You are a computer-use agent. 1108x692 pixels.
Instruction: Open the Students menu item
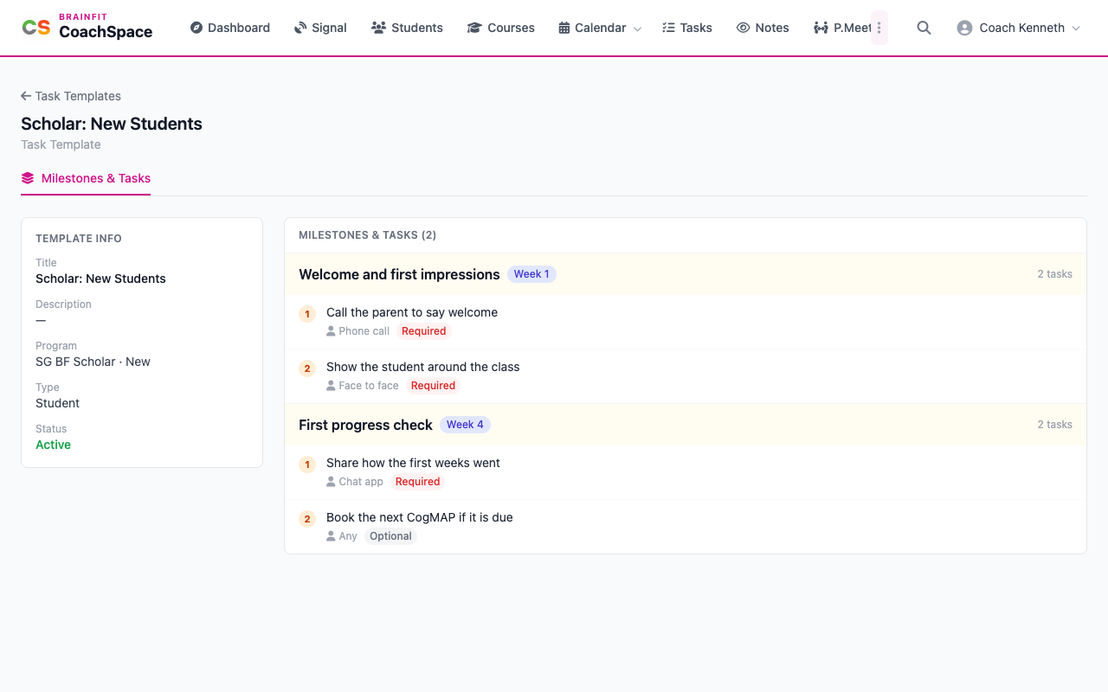coord(407,28)
